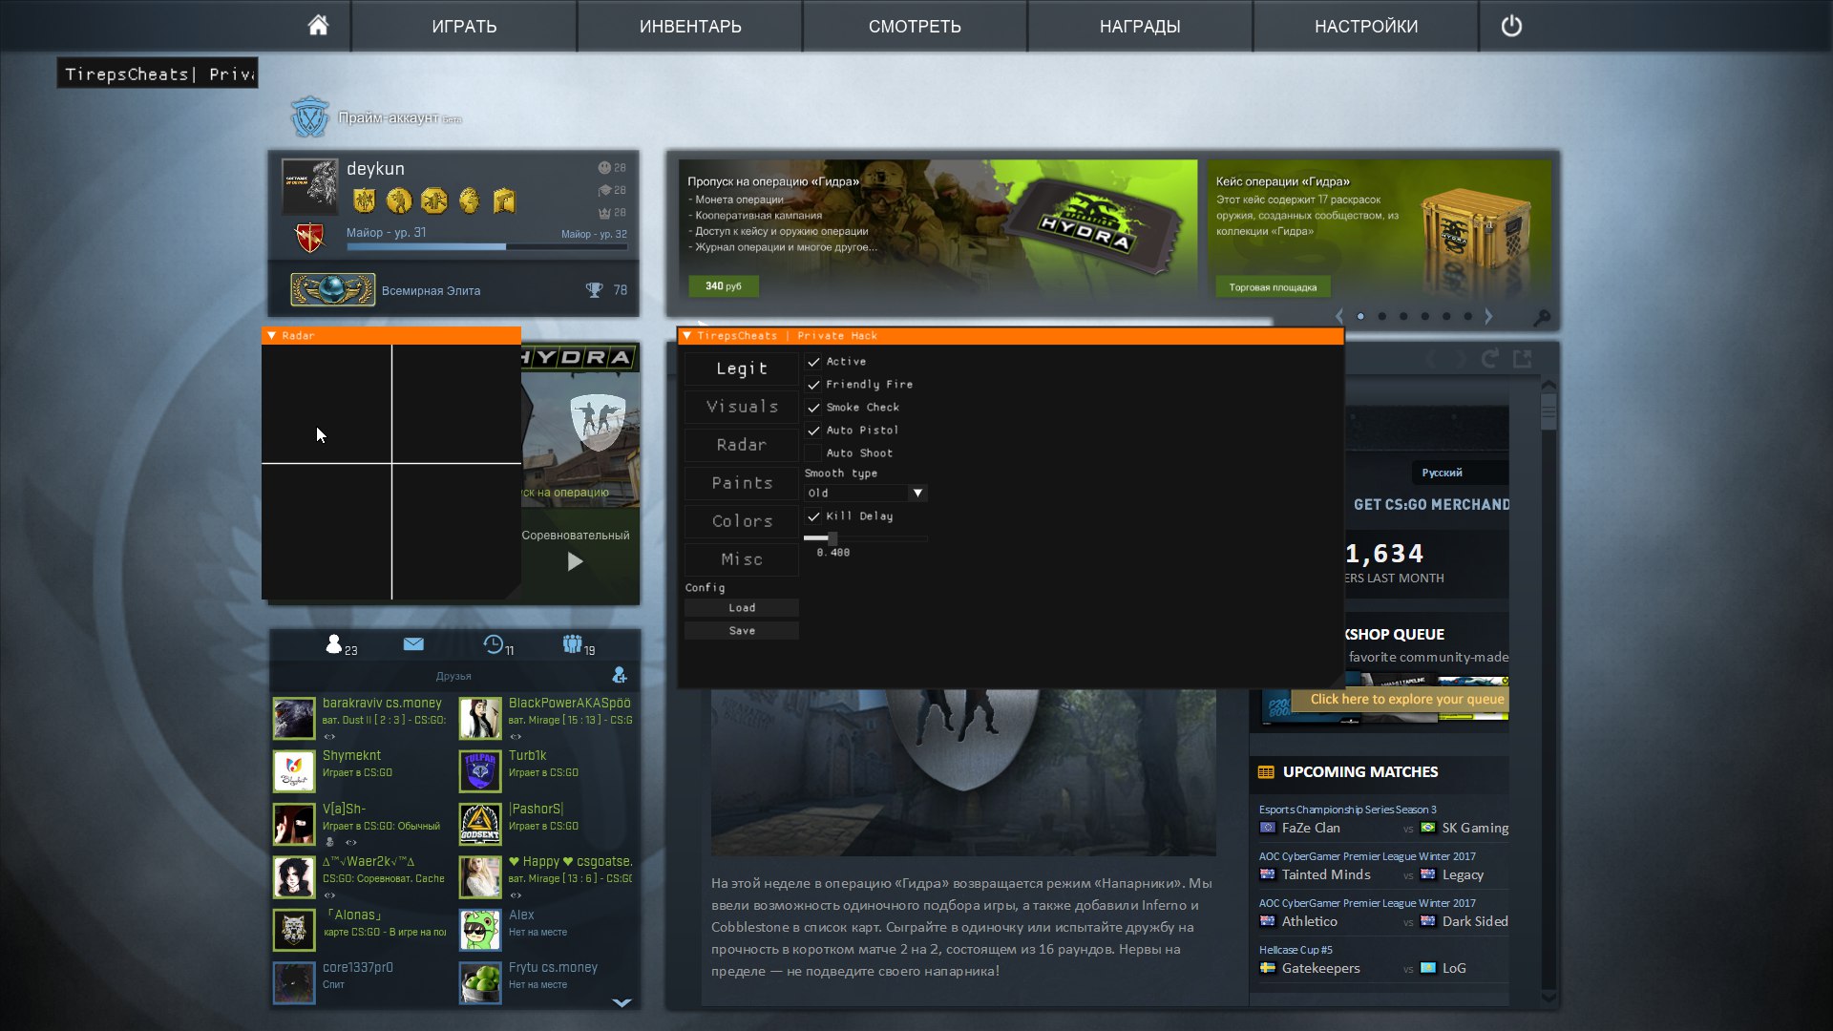This screenshot has width=1833, height=1031.
Task: Click the competitive play arrow icon
Action: (x=575, y=561)
